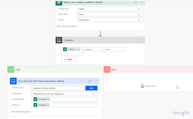This screenshot has height=119, width=193.
Task: Remove the Document token from documentBody
Action: pos(49,99)
